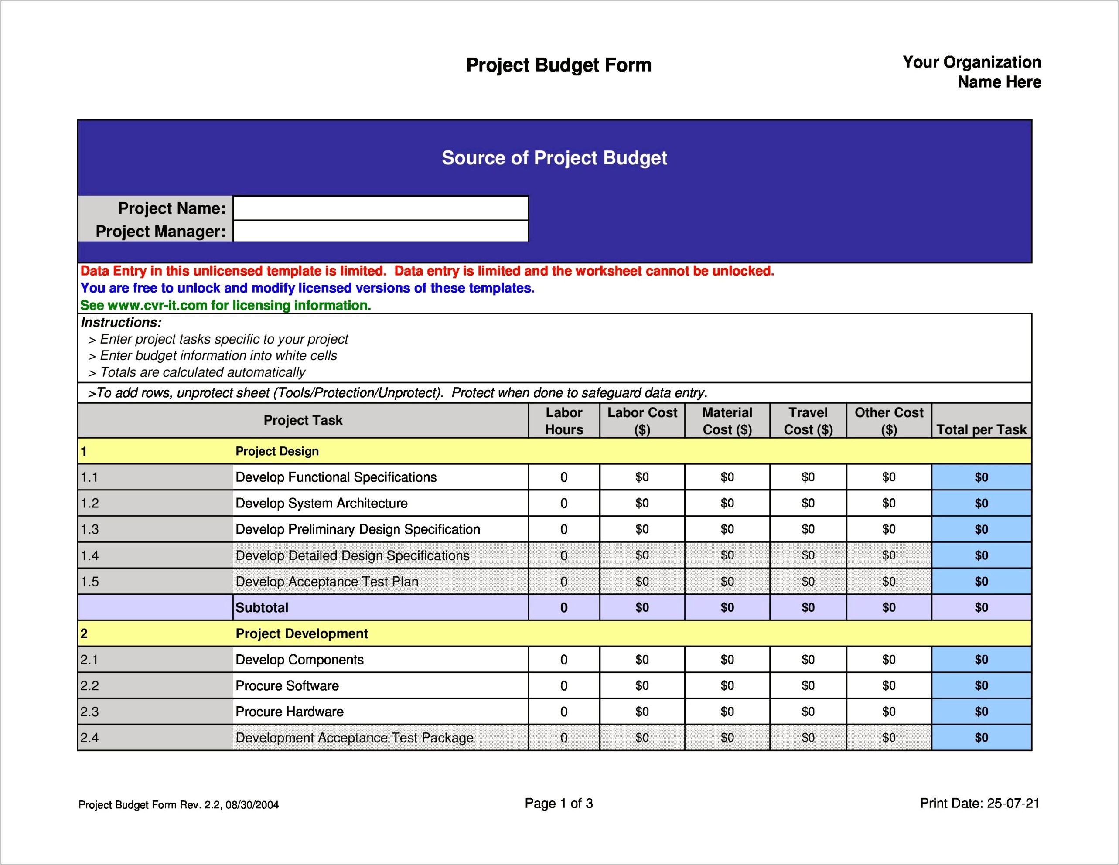The image size is (1119, 865).
Task: Click the Print Date footer text
Action: [x=979, y=803]
